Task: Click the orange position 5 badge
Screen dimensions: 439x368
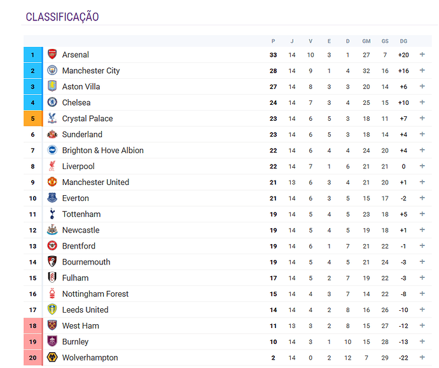Action: [x=32, y=118]
